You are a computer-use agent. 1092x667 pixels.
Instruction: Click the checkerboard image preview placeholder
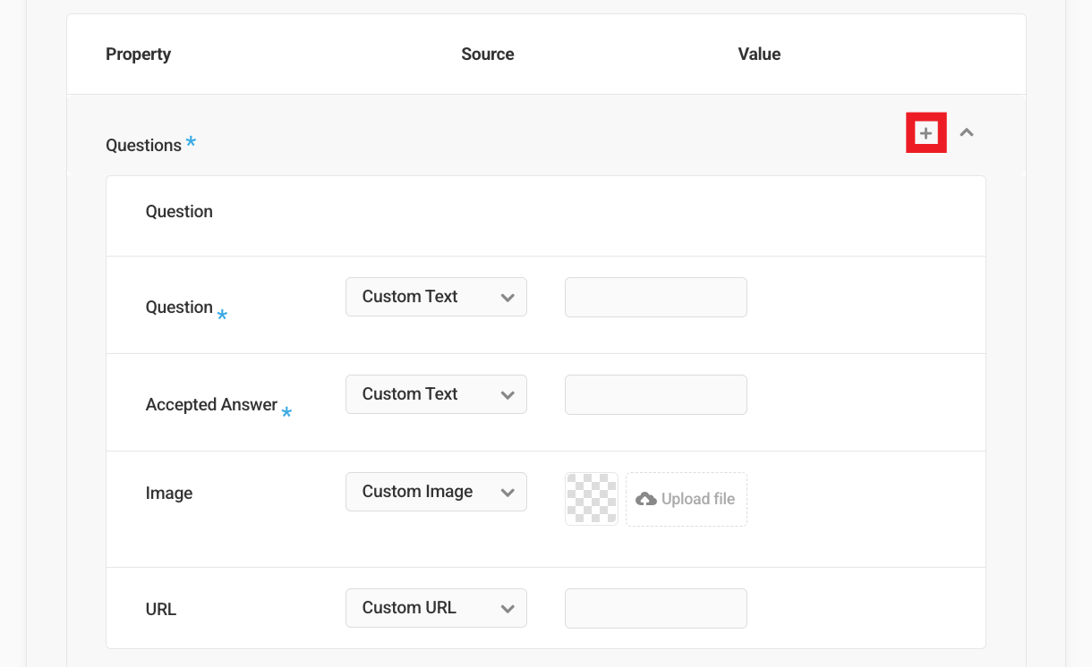click(591, 499)
